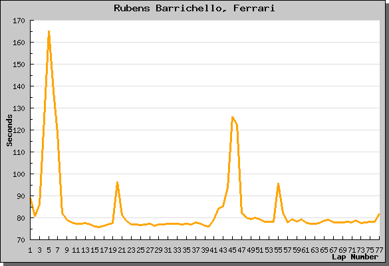Viewport: 389px width, 266px height.
Task: Click the chart title Rubens Barrichello, Ferrari
Action: tap(194, 8)
